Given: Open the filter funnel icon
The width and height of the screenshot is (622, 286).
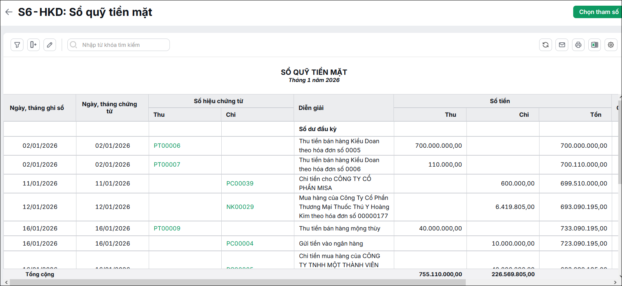Looking at the screenshot, I should (x=17, y=45).
